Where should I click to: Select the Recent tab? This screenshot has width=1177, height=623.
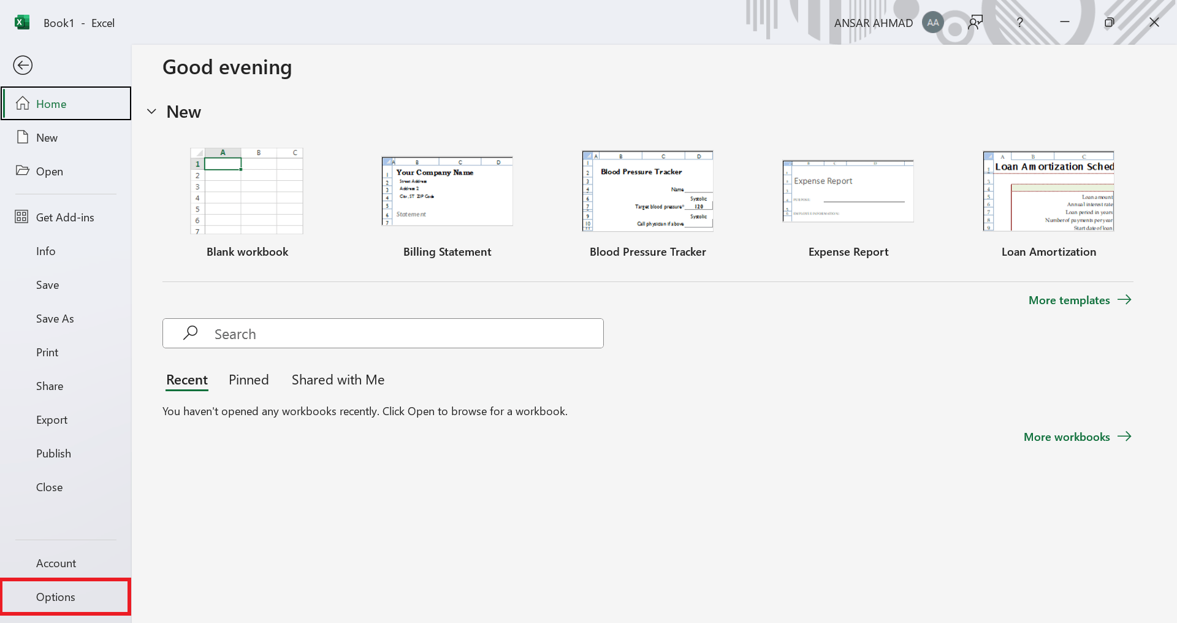(187, 380)
